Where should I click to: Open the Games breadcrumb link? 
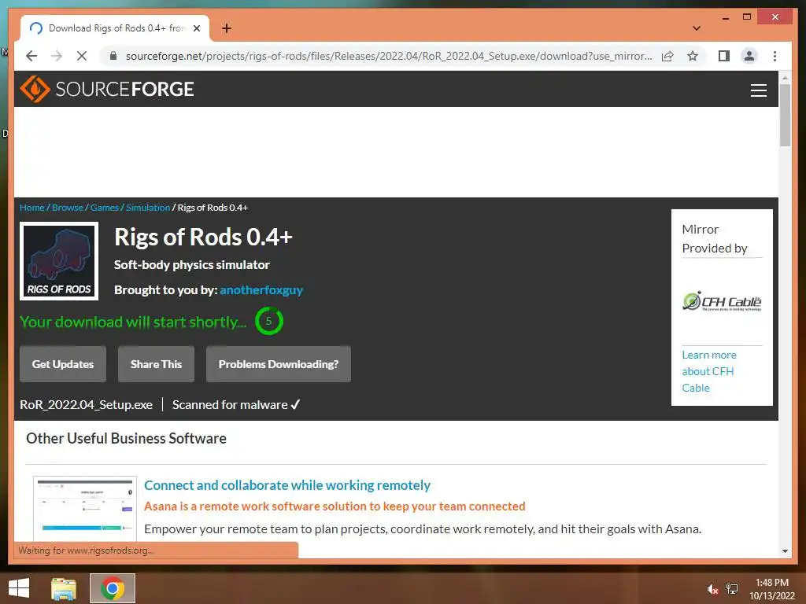point(105,208)
